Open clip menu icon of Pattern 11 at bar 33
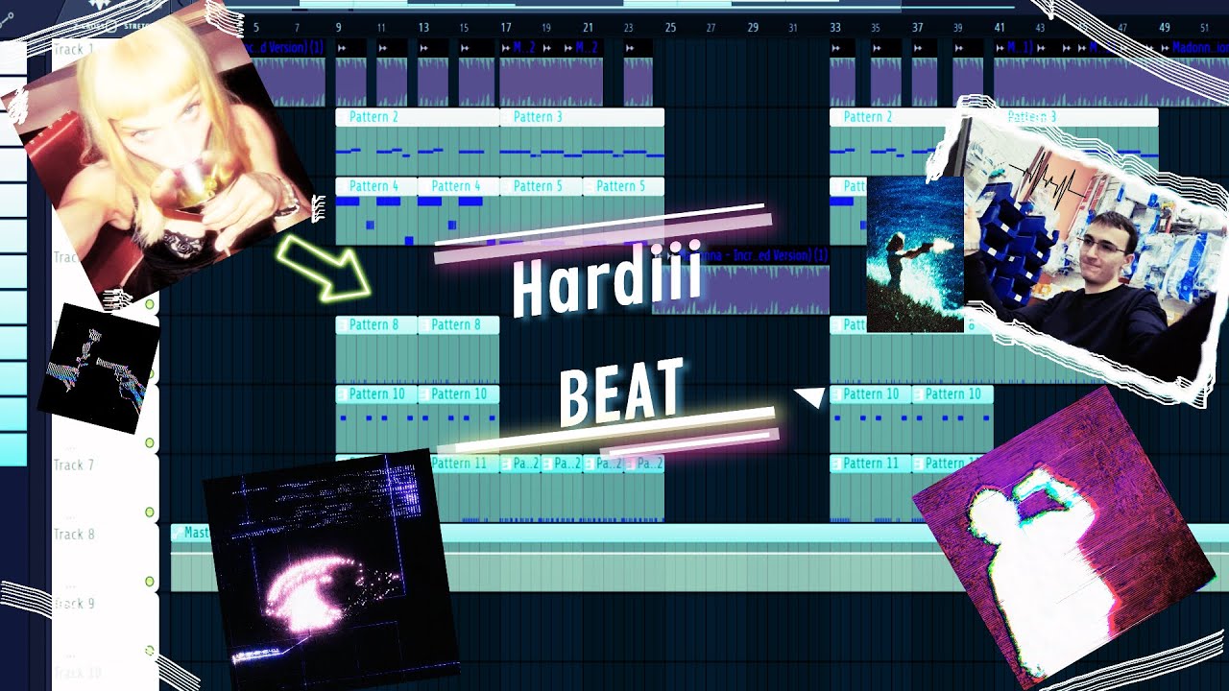 (836, 463)
